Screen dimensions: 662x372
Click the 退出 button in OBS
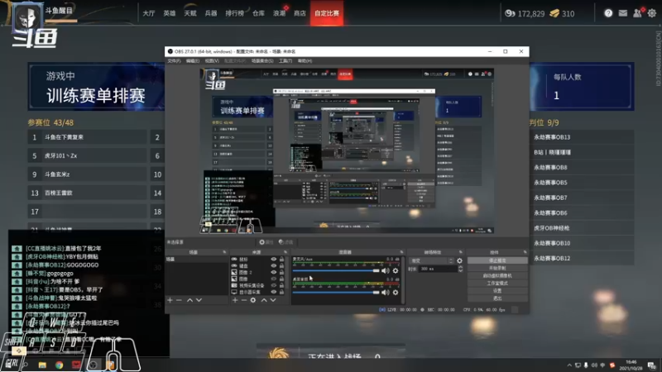coord(497,298)
